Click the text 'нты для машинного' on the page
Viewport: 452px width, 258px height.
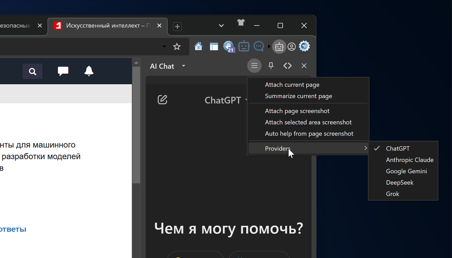38,145
